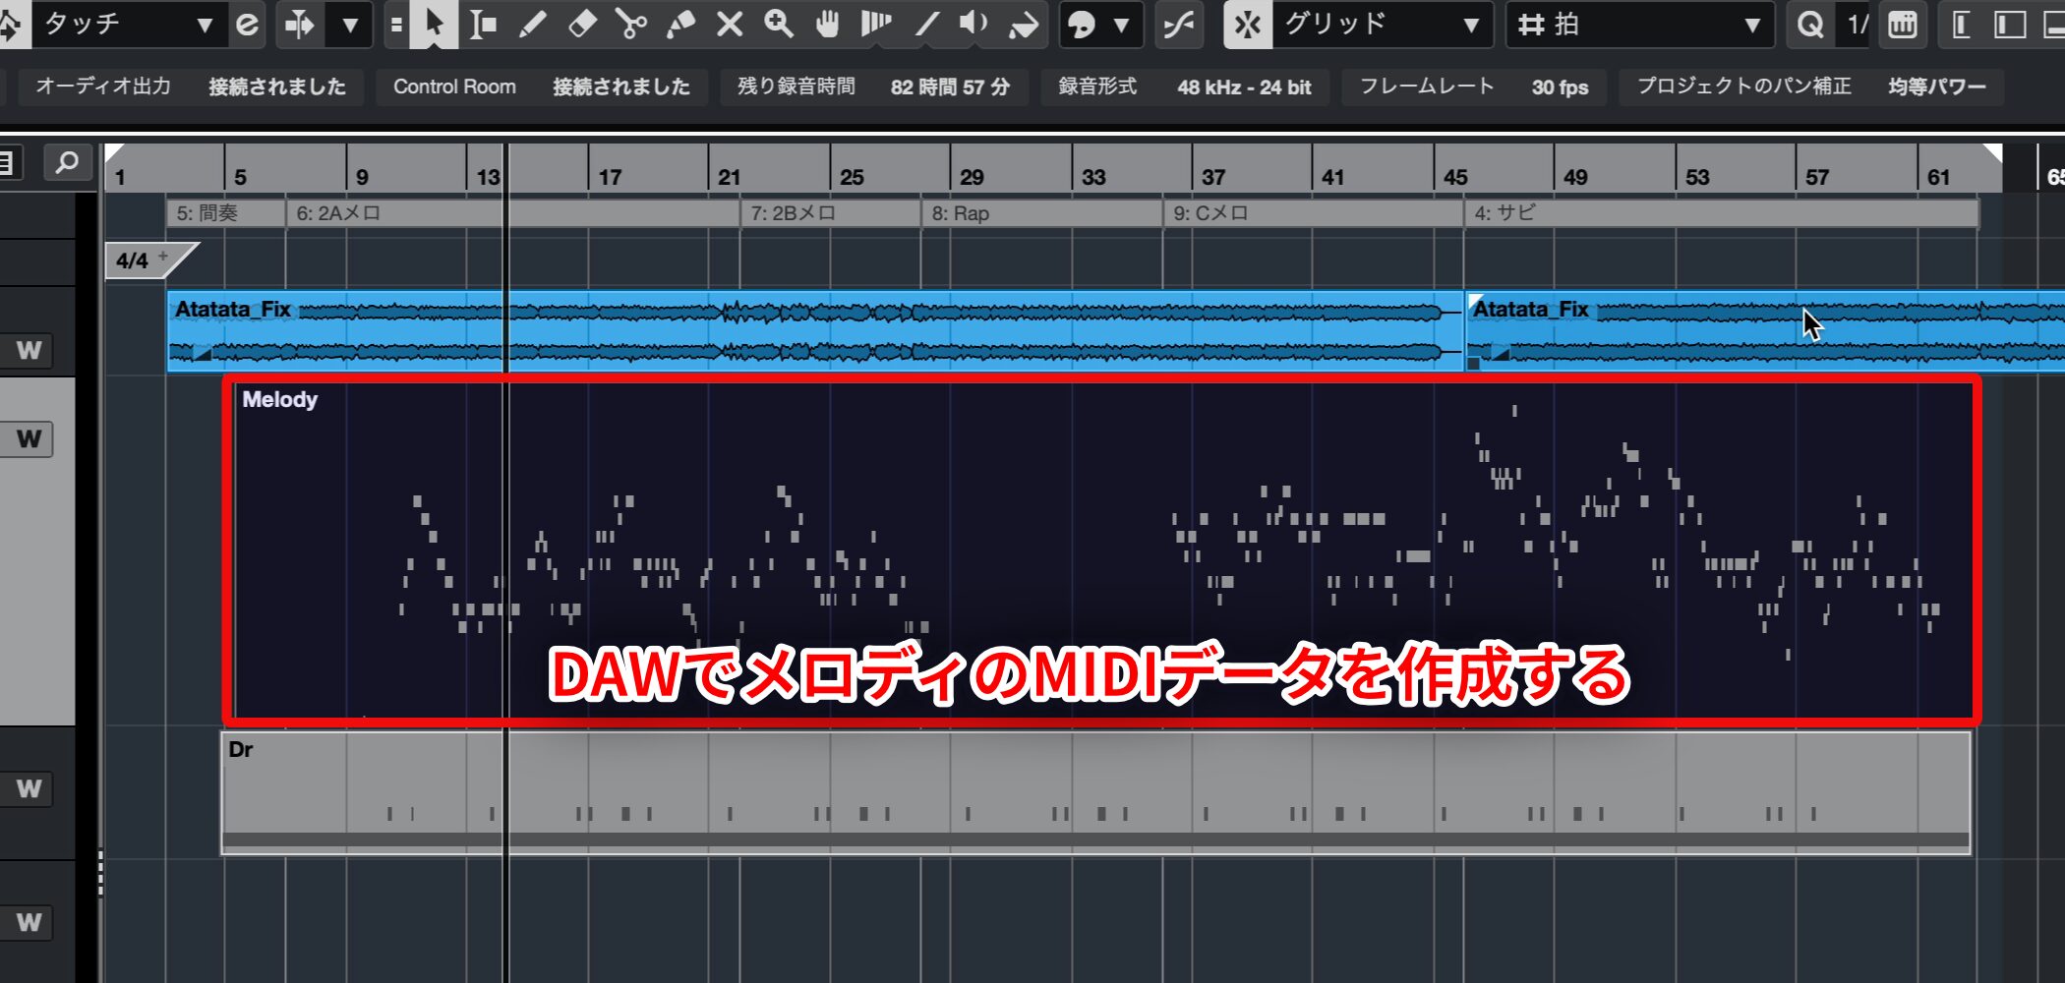Click the 4/4 time signature marker
This screenshot has width=2065, height=983.
point(145,260)
